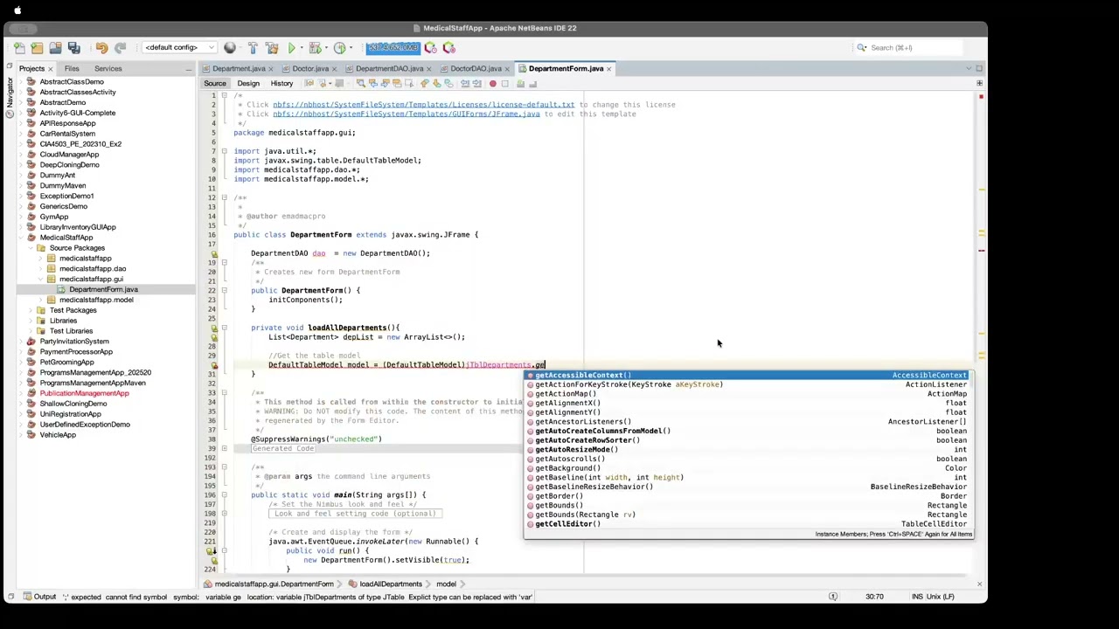Screen dimensions: 1119x629
Task: Open the Debug Project dropdown arrow
Action: pyautogui.click(x=325, y=48)
